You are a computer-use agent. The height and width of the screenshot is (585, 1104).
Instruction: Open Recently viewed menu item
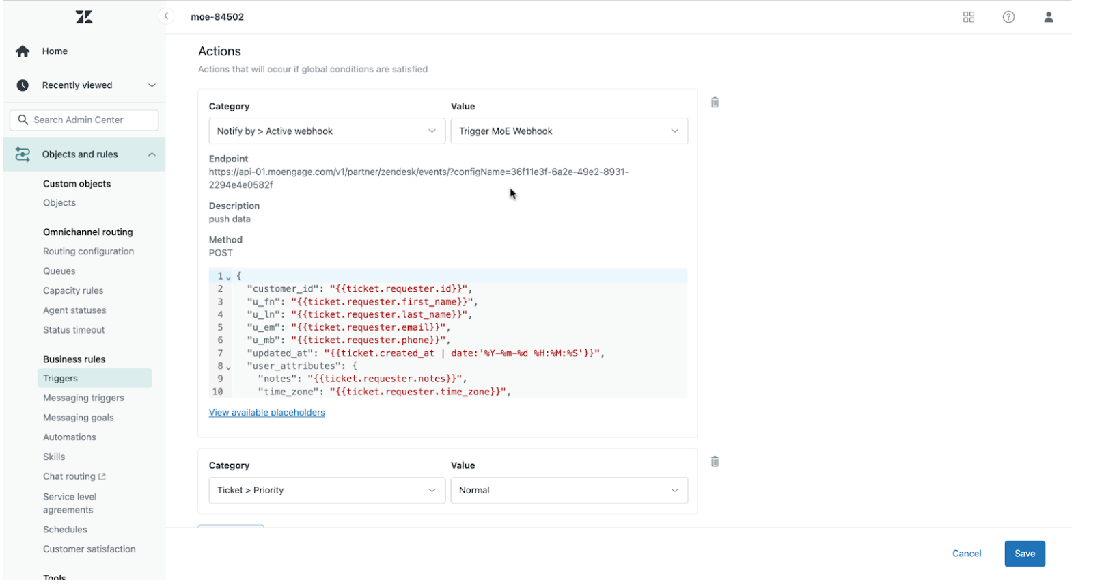point(77,85)
